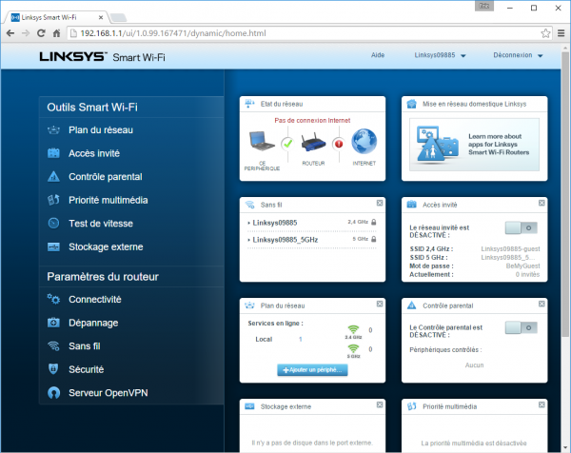Screen dimensions: 571x453
Task: Open the Linksys09885 account dropdown
Action: tap(440, 56)
